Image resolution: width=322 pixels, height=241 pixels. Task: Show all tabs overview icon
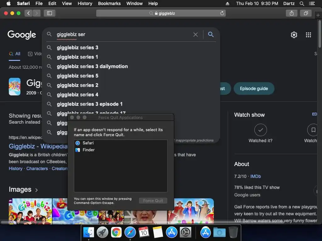(306, 13)
